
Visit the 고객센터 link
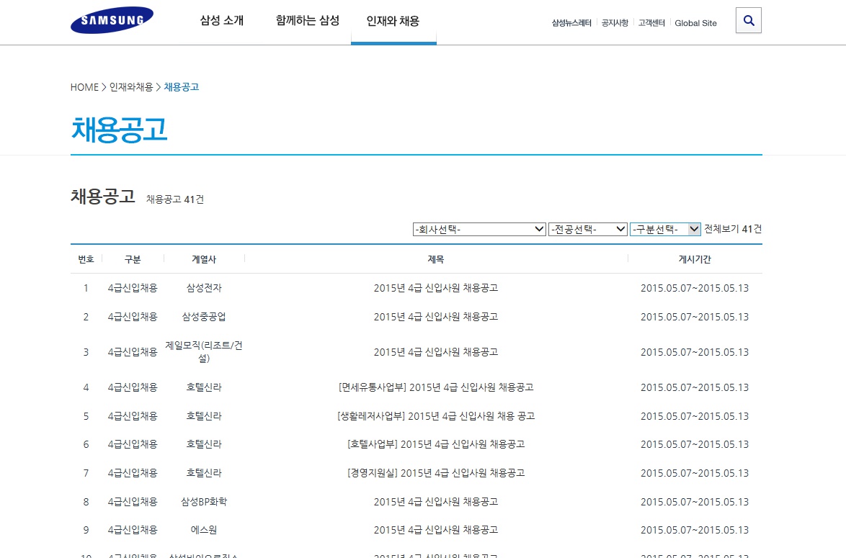(x=651, y=22)
